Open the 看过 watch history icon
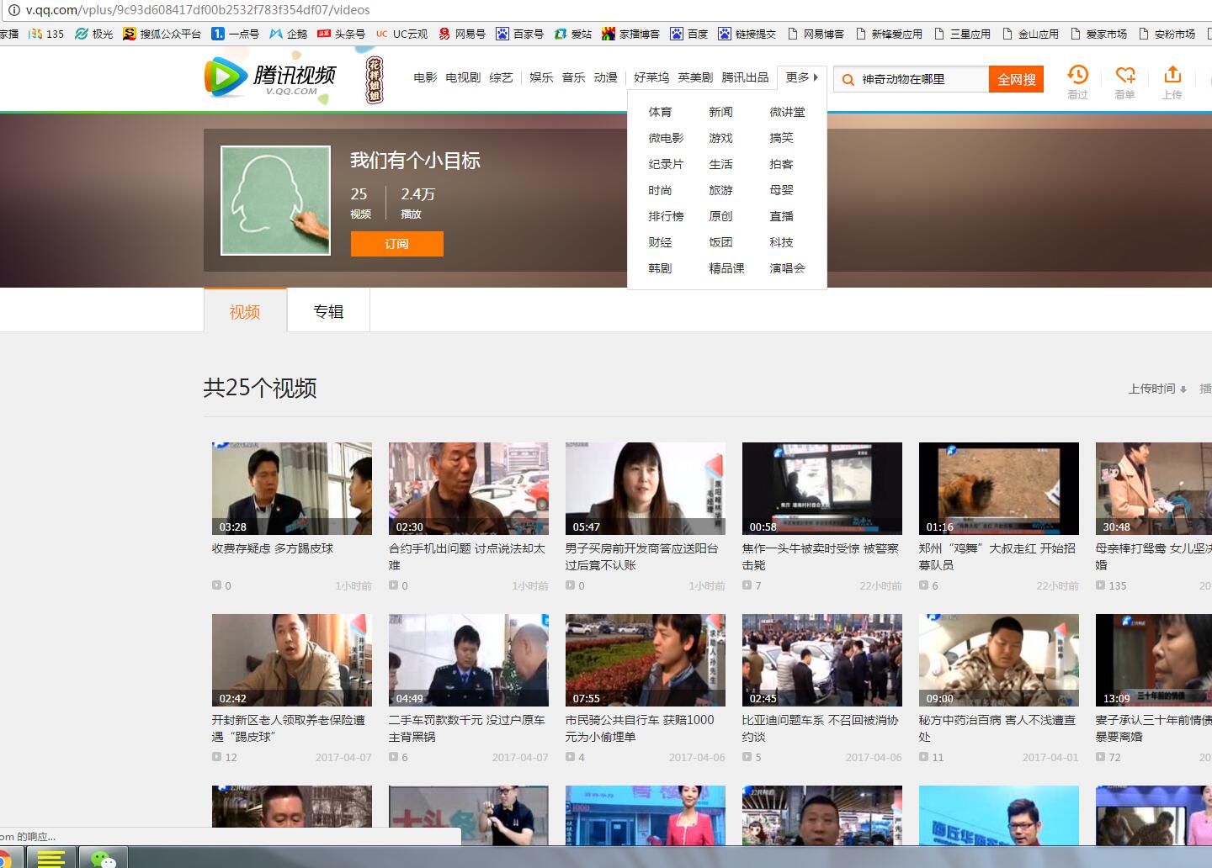The image size is (1212, 868). [1078, 82]
